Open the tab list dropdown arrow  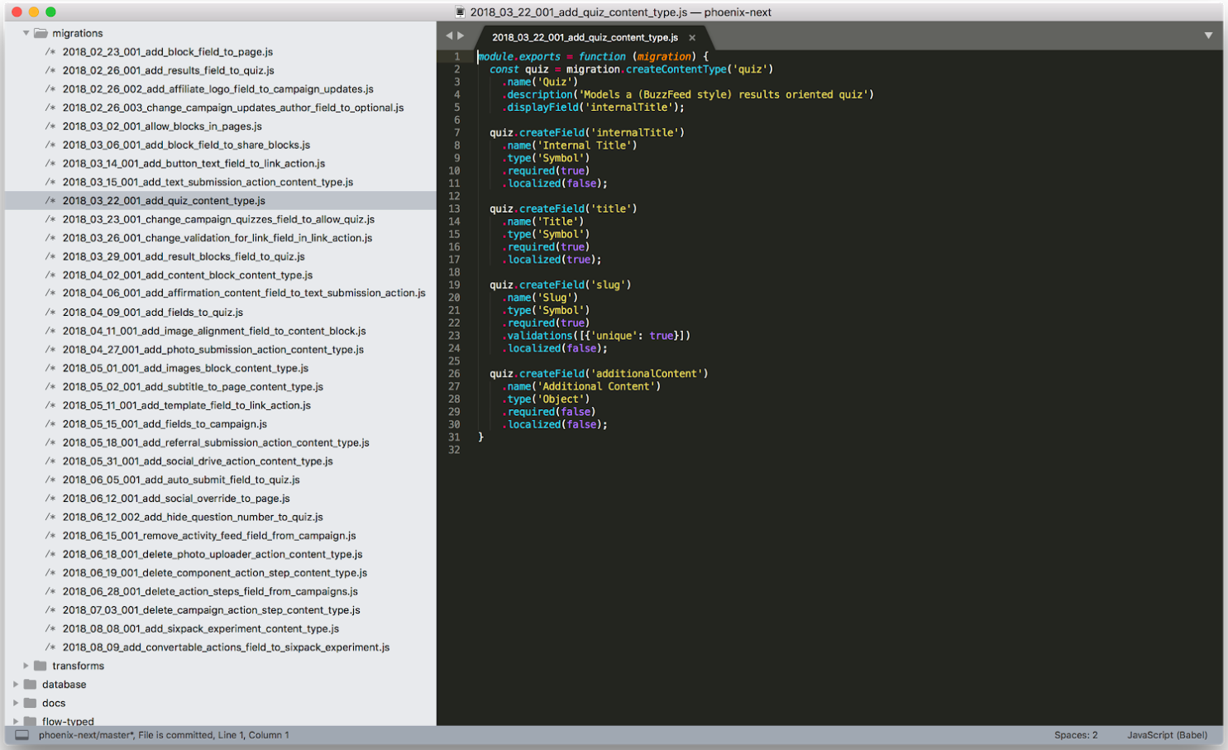coord(1208,36)
